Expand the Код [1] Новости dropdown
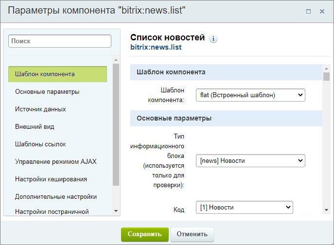This screenshot has height=245, width=334. click(245, 207)
